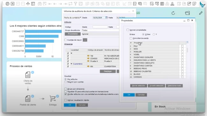This screenshot has height=116, width=207.
Task: Cancel the Propiedades dialog
Action: pyautogui.click(x=141, y=95)
